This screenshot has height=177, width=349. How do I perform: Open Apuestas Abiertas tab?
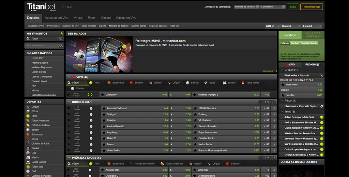click(x=313, y=35)
